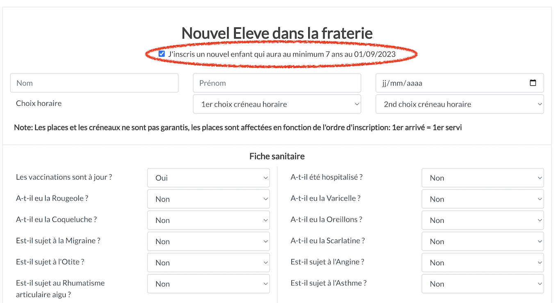Focus the Prénom text field
The height and width of the screenshot is (303, 558).
tap(277, 83)
